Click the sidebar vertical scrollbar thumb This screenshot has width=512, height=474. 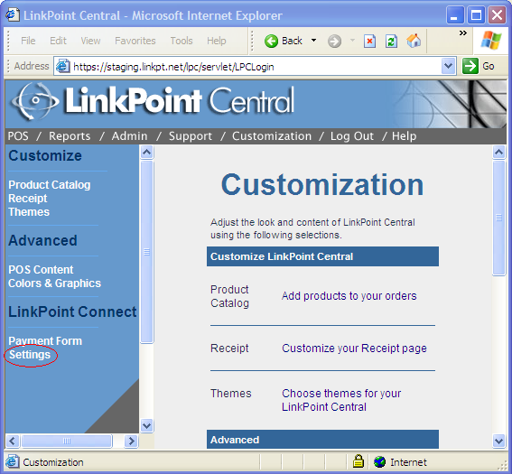147,252
